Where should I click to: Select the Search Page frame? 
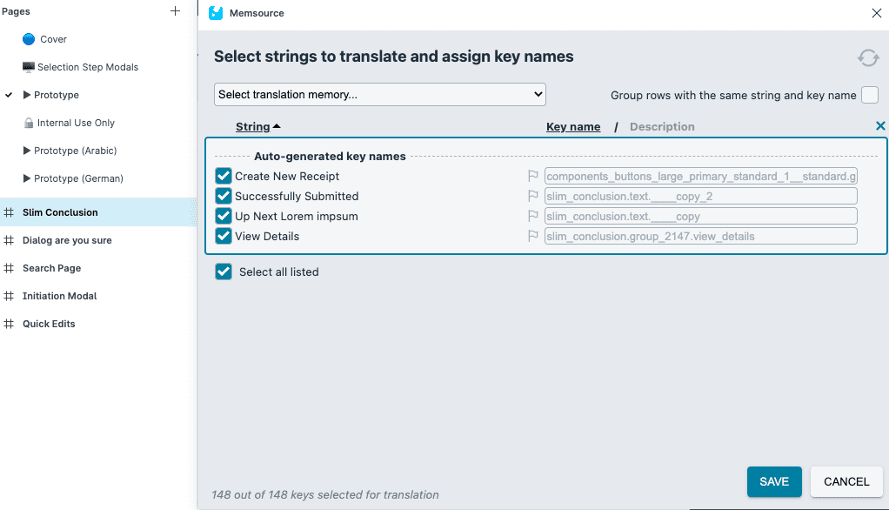(x=51, y=268)
